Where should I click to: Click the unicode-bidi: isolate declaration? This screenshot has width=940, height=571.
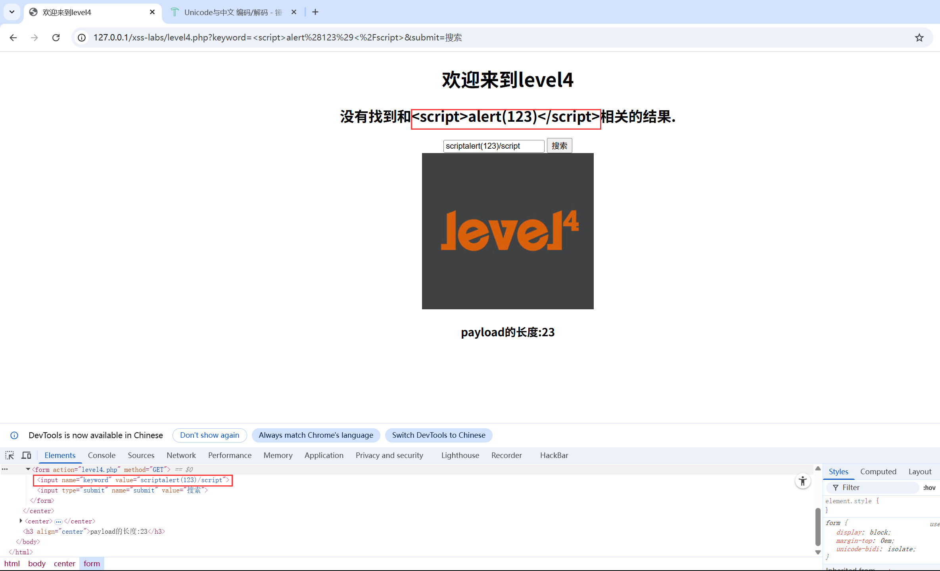coord(876,549)
